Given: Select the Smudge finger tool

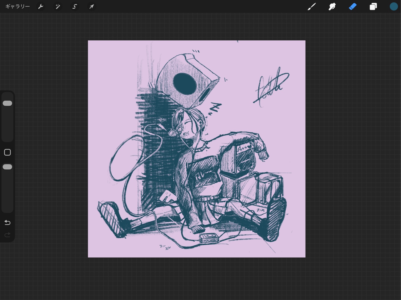Looking at the screenshot, I should 332,6.
